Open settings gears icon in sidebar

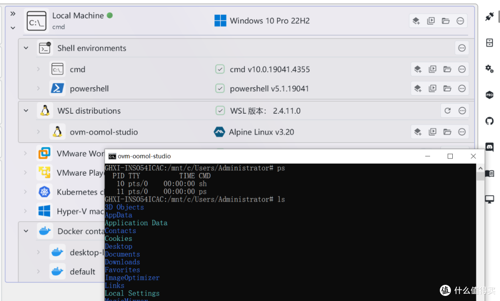click(x=489, y=69)
